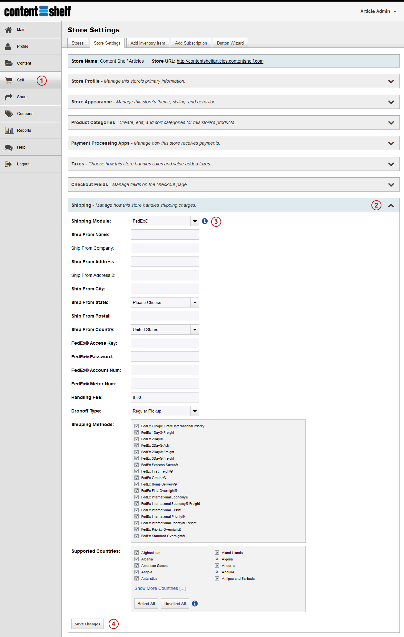The height and width of the screenshot is (637, 404).
Task: Uncheck the FedEx 2Day® A.M. method
Action: click(x=137, y=445)
